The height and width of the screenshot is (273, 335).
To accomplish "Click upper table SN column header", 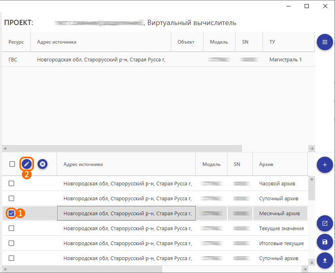I will point(249,42).
